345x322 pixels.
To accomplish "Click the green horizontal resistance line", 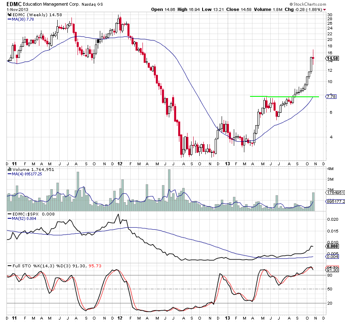I will (284, 96).
